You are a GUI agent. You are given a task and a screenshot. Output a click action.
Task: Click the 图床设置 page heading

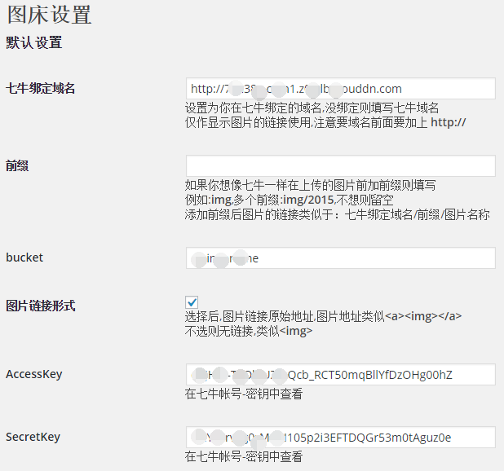49,15
